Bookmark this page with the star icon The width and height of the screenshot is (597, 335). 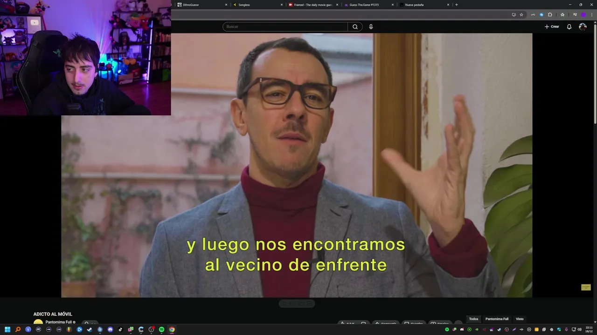(521, 15)
